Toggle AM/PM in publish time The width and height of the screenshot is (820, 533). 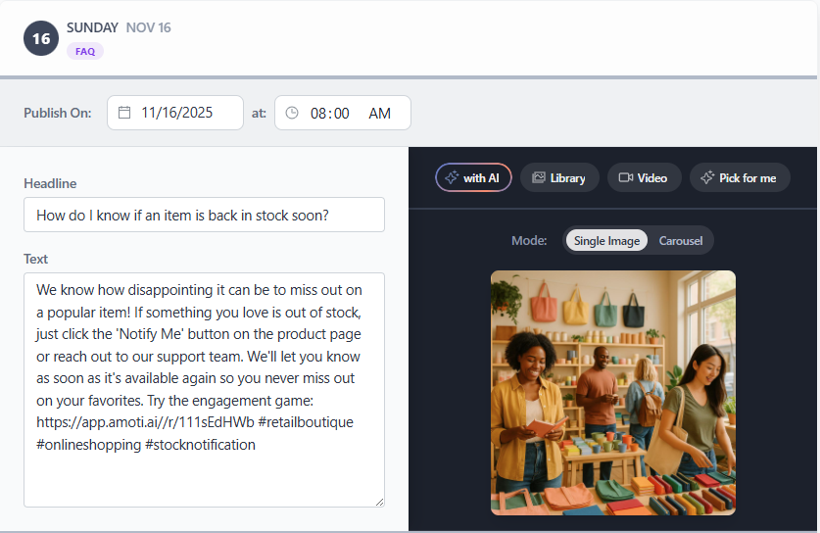point(379,113)
